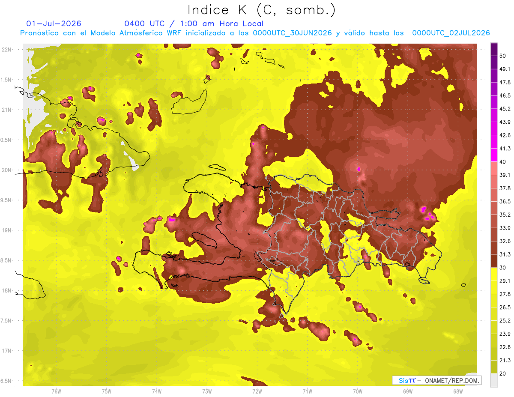Click the longitude axis label "73W"
514x397 pixels.
point(207,391)
